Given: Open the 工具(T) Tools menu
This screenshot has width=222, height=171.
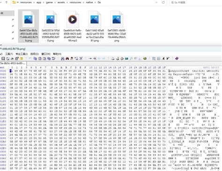Looking at the screenshot, I should click(x=9, y=54).
